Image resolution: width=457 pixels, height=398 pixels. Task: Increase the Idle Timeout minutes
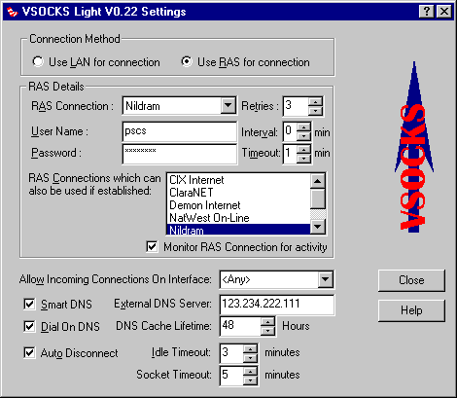tap(250, 349)
